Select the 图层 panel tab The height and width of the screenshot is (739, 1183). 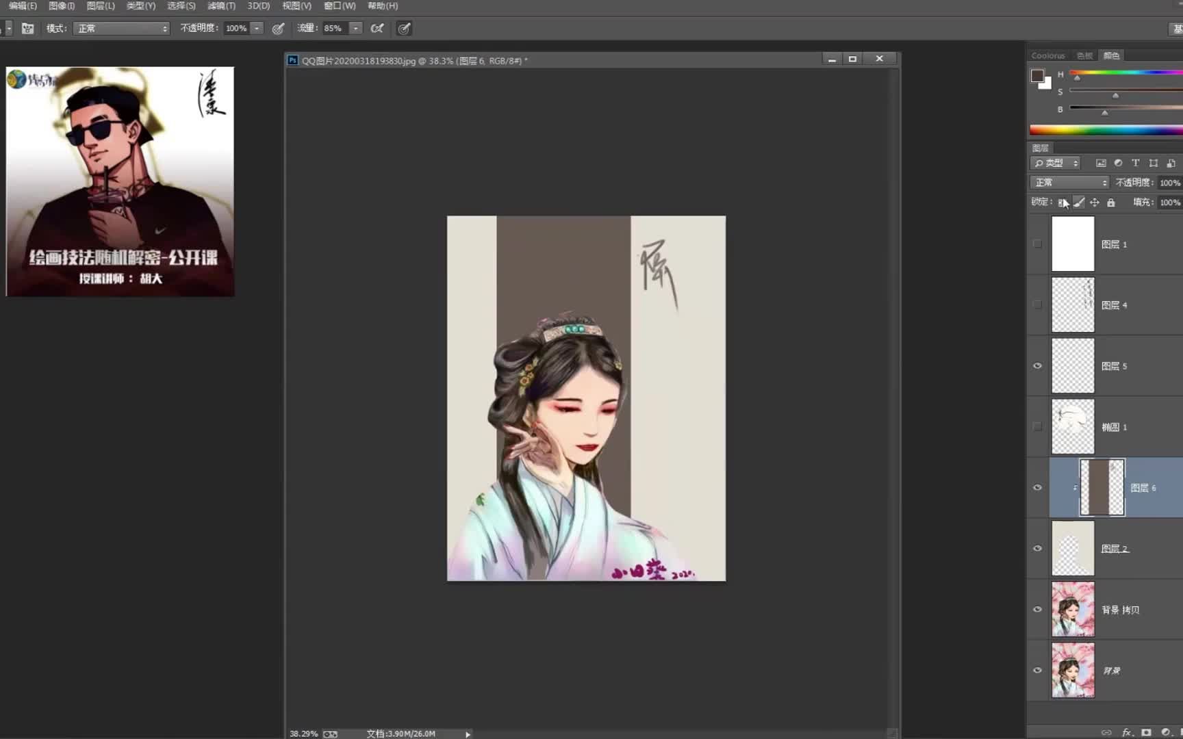(x=1041, y=148)
